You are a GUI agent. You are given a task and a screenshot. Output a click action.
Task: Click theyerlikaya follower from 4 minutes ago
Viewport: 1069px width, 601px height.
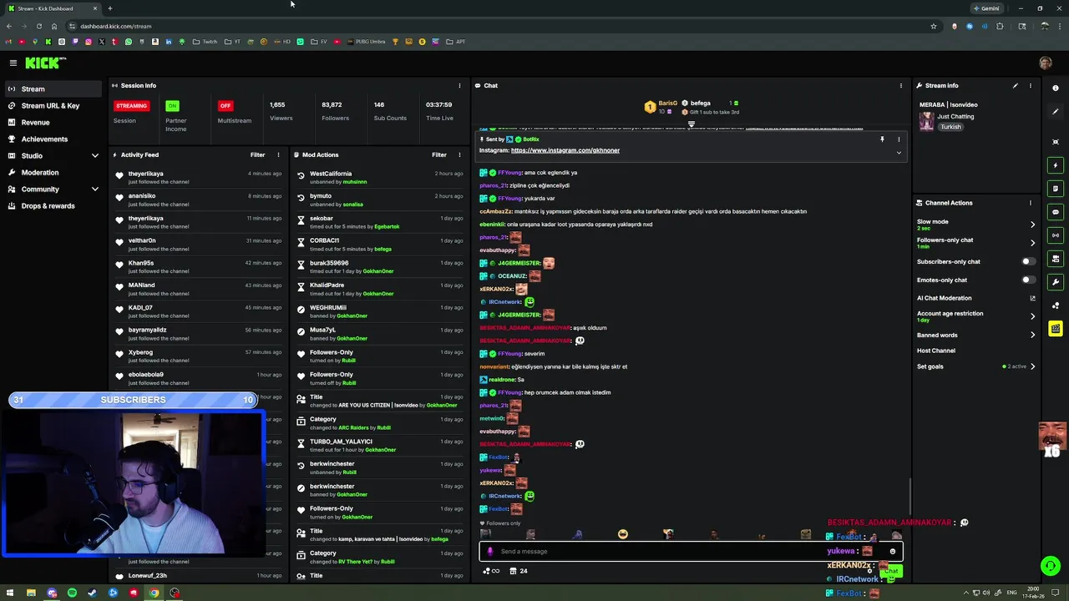click(x=145, y=174)
